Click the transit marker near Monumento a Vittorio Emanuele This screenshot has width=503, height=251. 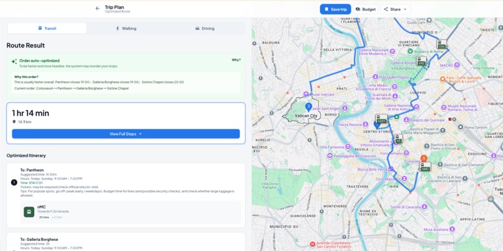[x=398, y=139]
